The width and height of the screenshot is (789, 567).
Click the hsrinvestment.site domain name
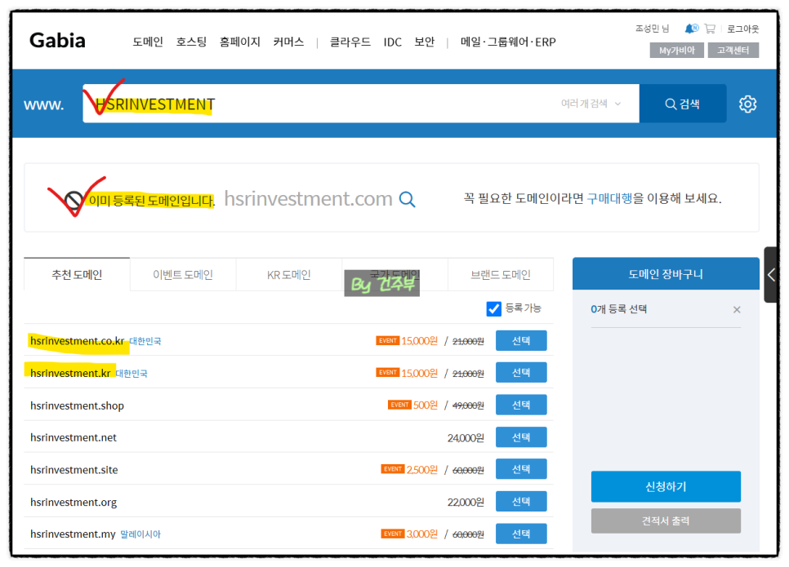tap(74, 470)
